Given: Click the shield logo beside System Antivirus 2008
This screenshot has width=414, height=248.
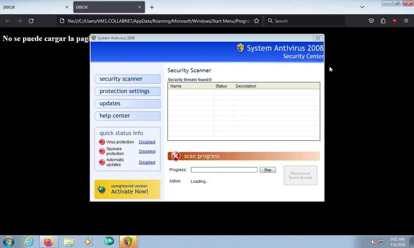Looking at the screenshot, I should pyautogui.click(x=241, y=48).
